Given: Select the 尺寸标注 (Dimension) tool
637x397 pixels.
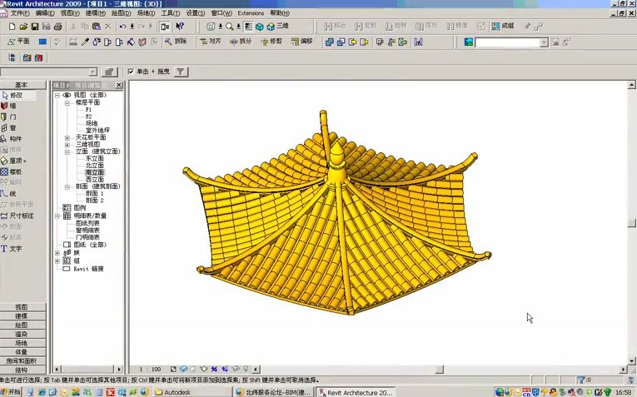Looking at the screenshot, I should [20, 215].
